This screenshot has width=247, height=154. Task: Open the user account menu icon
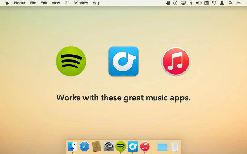coord(222,3)
